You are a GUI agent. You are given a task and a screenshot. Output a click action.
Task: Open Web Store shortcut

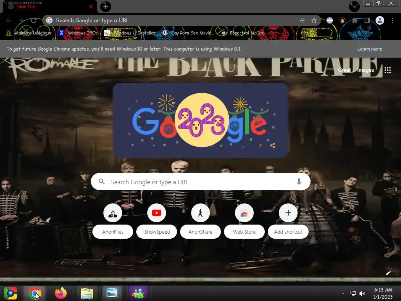244,221
